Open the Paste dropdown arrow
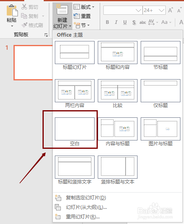This screenshot has height=224, width=184. click(x=12, y=26)
